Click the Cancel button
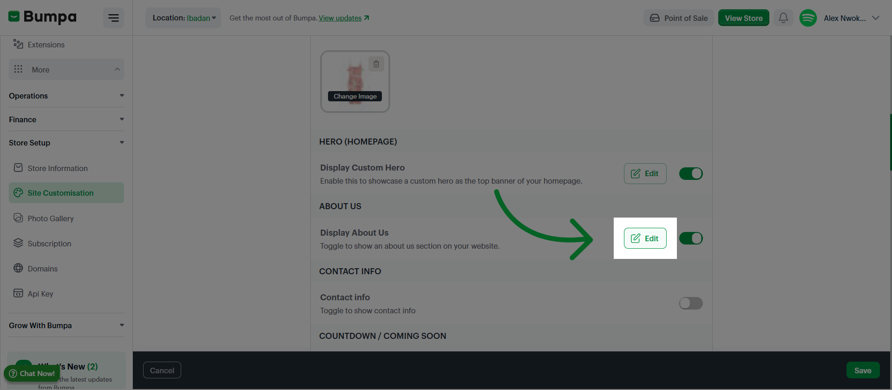 (162, 370)
